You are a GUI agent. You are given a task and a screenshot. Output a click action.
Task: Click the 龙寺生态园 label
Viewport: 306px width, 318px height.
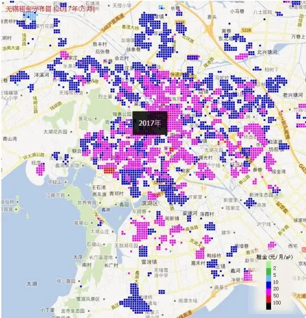(x=73, y=311)
